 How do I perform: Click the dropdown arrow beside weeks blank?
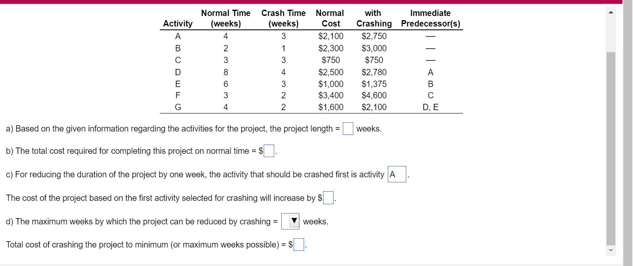point(293,220)
